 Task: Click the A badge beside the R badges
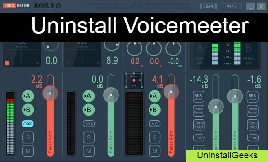click(x=59, y=6)
